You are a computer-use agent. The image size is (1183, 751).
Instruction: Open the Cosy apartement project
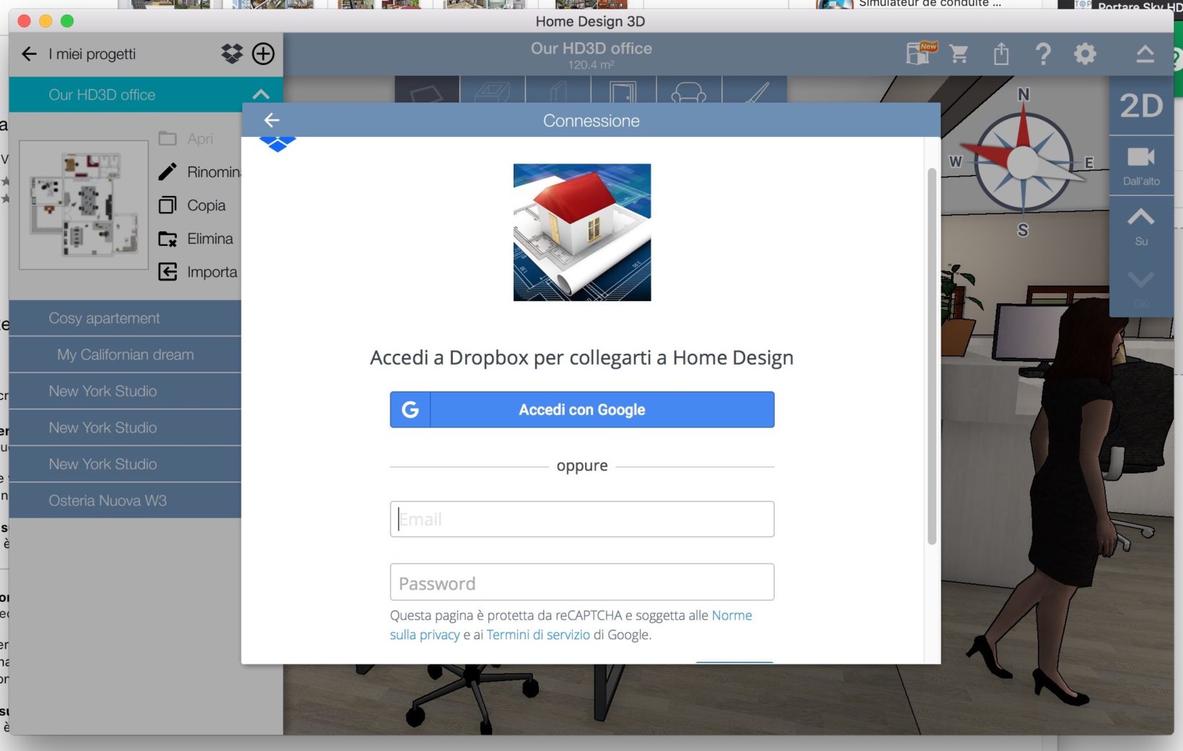click(126, 318)
